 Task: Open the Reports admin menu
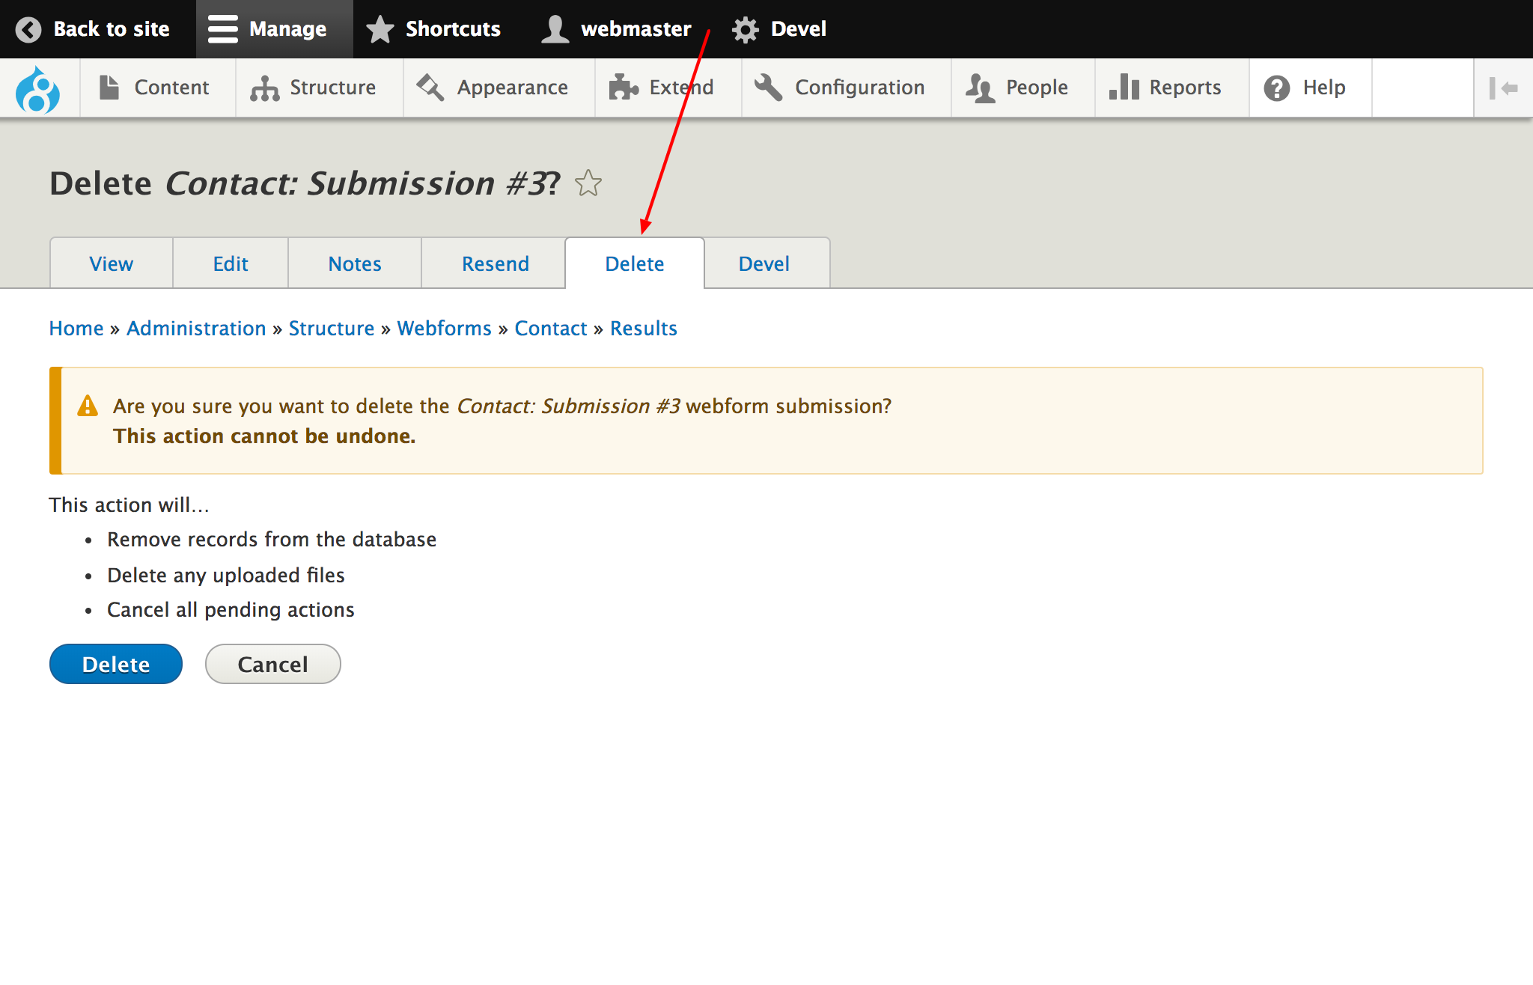tap(1171, 88)
